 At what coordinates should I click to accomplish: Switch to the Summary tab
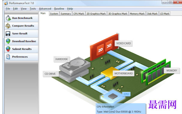[x=66, y=14]
